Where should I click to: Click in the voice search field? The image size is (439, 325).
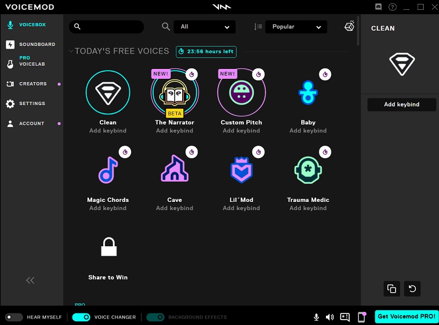point(106,27)
